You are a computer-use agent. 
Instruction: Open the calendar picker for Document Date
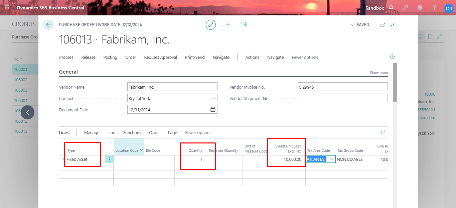(213, 109)
